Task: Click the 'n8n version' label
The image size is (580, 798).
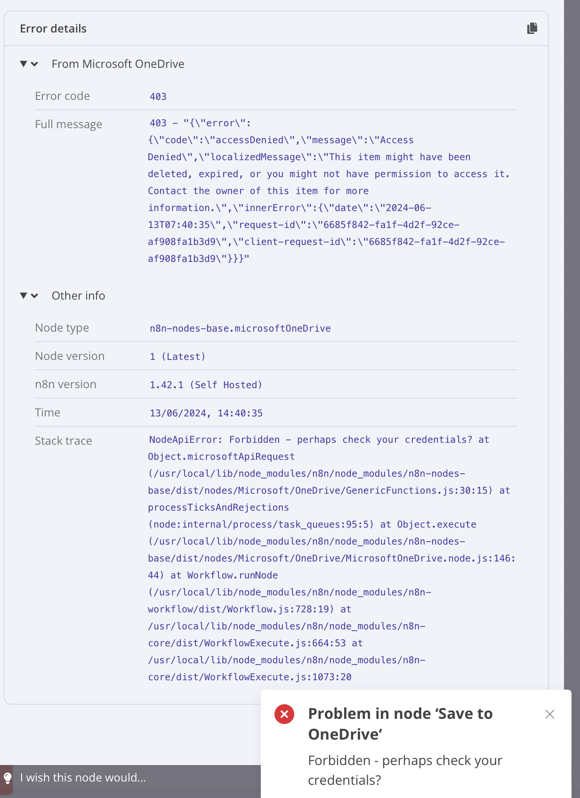Action: pos(65,384)
